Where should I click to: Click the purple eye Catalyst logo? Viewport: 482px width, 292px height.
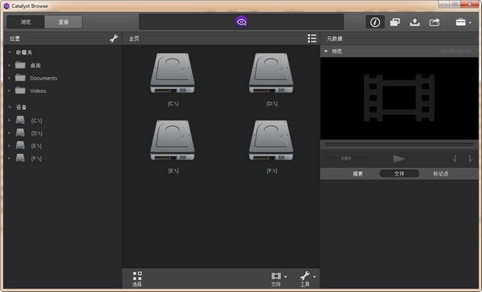(241, 22)
